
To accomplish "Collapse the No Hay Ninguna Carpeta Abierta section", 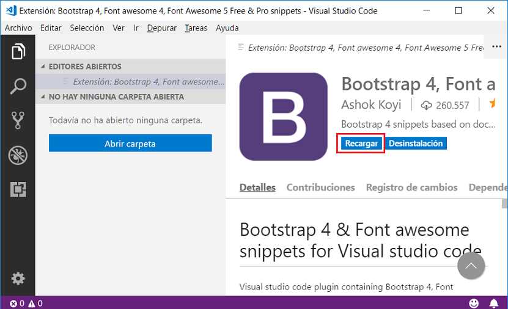I will [x=131, y=96].
